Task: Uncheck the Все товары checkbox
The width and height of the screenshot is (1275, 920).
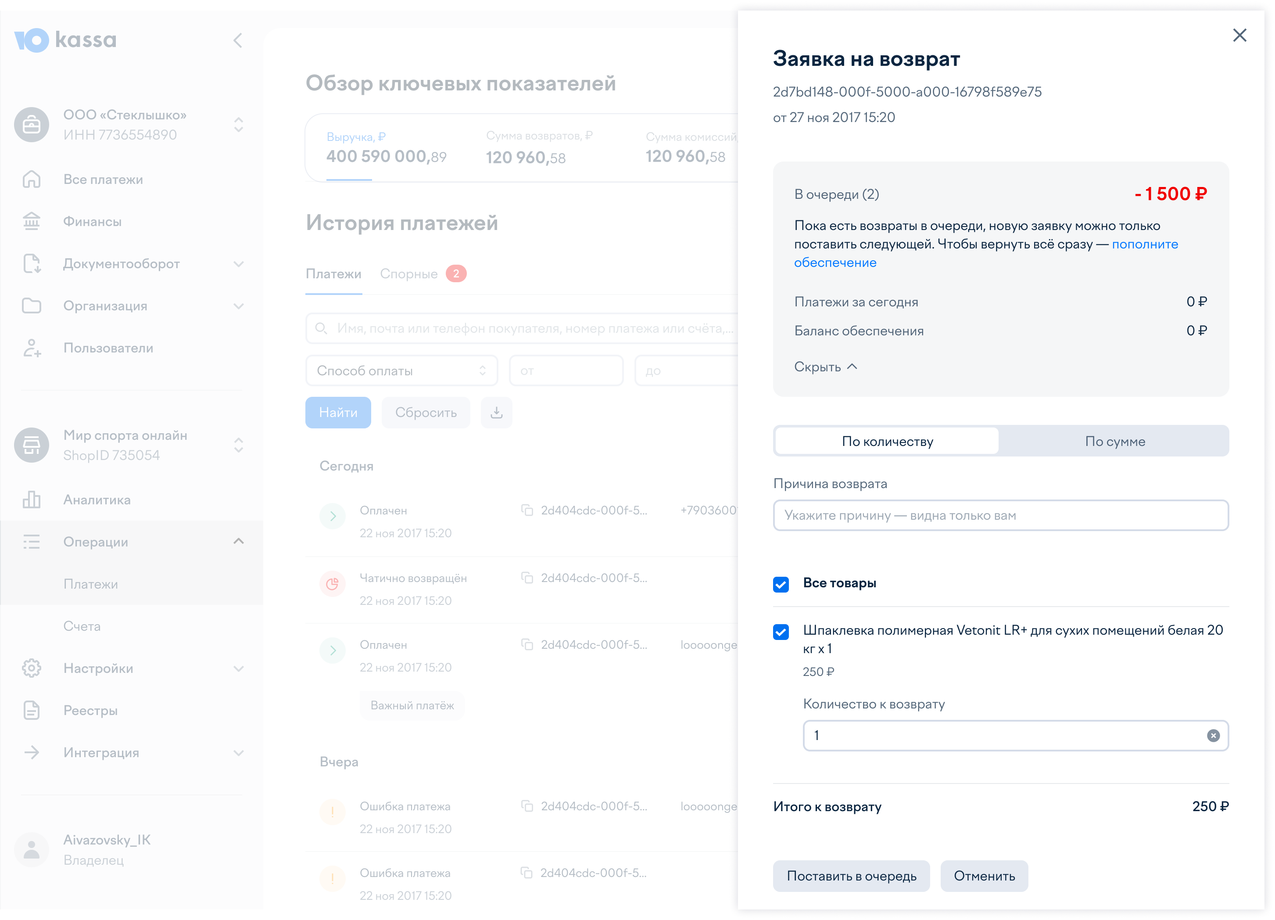Action: click(781, 584)
